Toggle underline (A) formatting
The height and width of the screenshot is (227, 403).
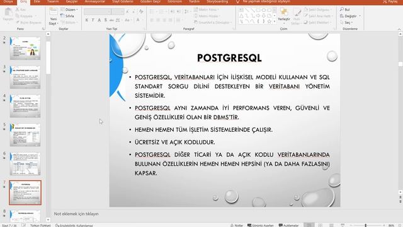(x=99, y=20)
